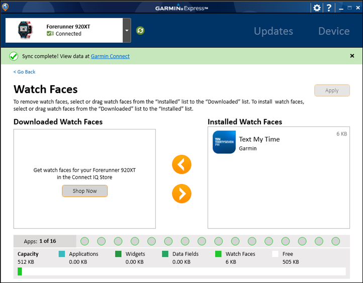Open Garmin Connect link
The width and height of the screenshot is (363, 283).
coord(110,56)
